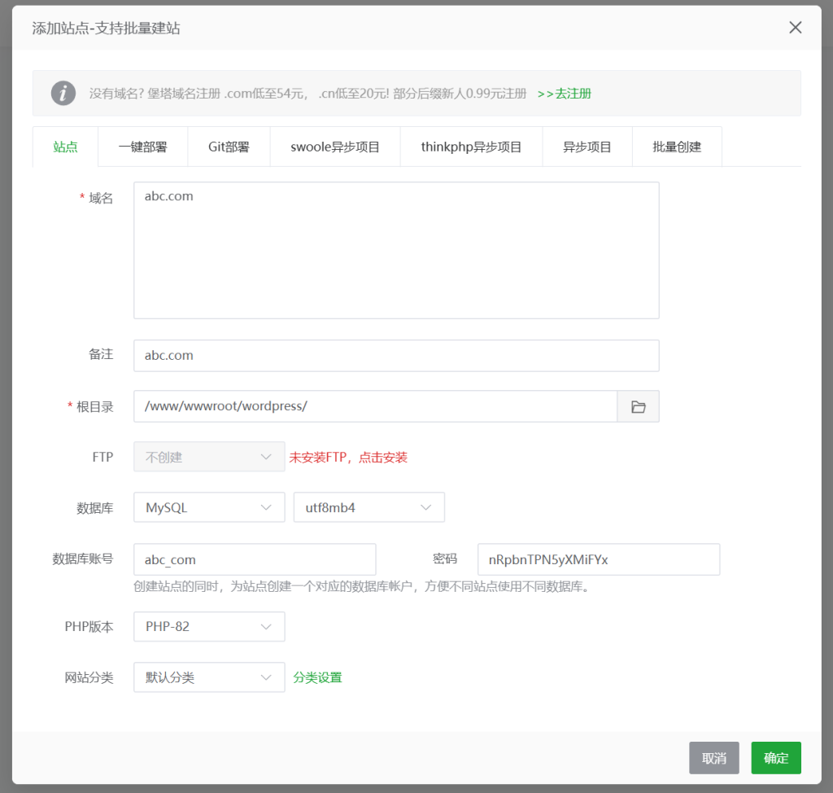Click the >>去注册 domain registration link
This screenshot has height=793, width=833.
pos(564,94)
